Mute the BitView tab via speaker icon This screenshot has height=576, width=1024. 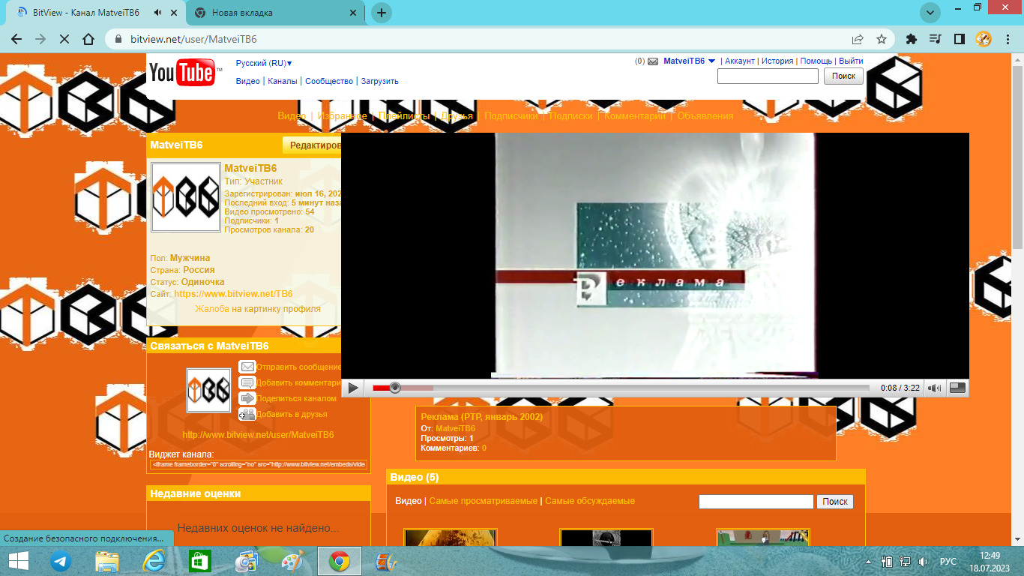click(x=158, y=13)
